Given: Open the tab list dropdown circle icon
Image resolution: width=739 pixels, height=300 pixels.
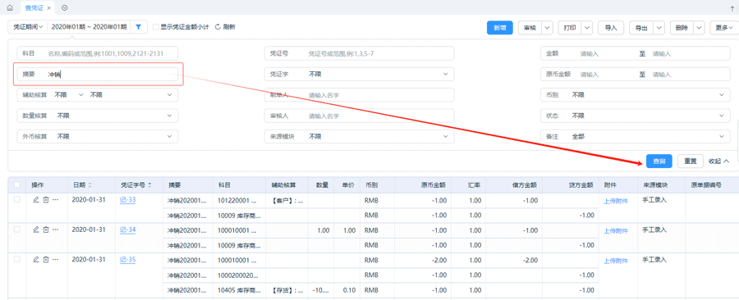Looking at the screenshot, I should (x=65, y=7).
